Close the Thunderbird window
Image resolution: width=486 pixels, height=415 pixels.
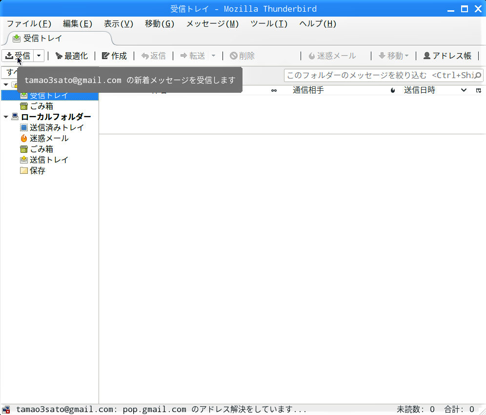coord(478,9)
